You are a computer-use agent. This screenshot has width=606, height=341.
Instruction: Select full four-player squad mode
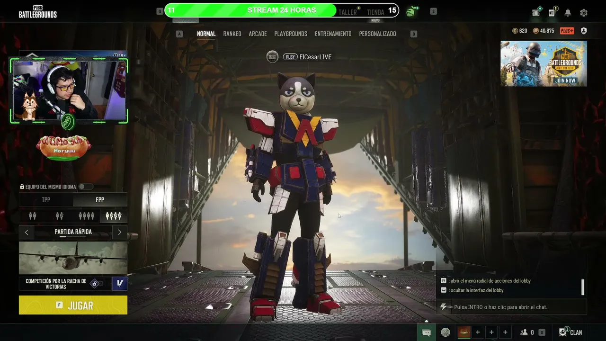tap(87, 216)
